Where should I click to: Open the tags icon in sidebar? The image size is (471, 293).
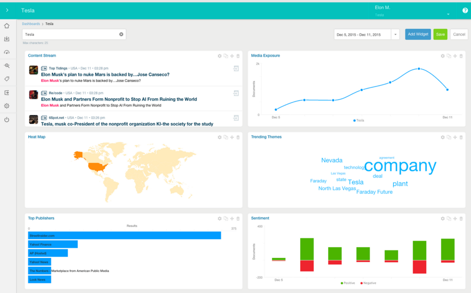click(x=7, y=79)
